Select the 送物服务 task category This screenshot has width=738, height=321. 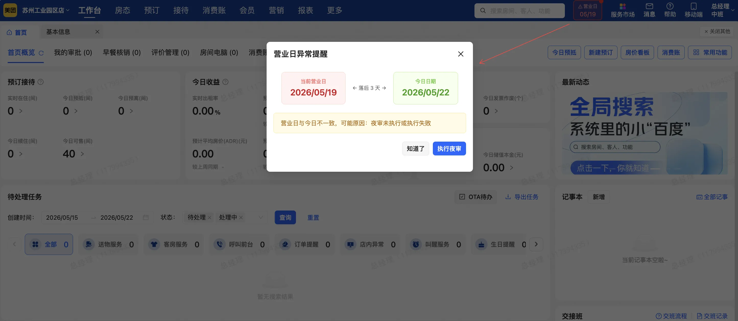point(108,244)
